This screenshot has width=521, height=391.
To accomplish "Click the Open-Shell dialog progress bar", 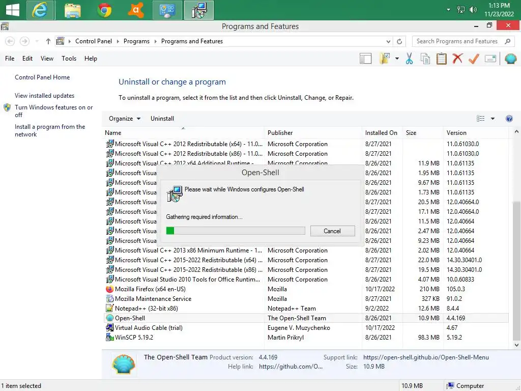I will pyautogui.click(x=235, y=231).
